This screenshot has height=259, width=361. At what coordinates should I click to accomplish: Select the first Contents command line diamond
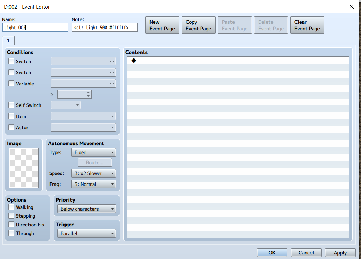pyautogui.click(x=134, y=61)
